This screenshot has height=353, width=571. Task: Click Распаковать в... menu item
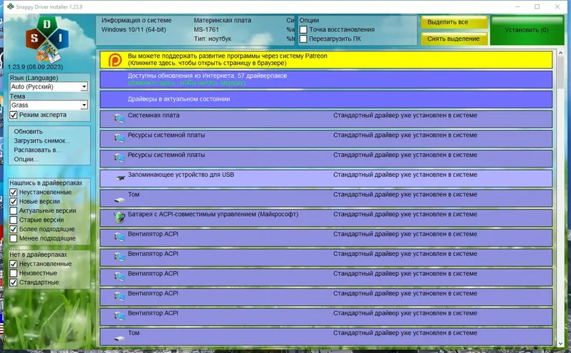(x=37, y=150)
